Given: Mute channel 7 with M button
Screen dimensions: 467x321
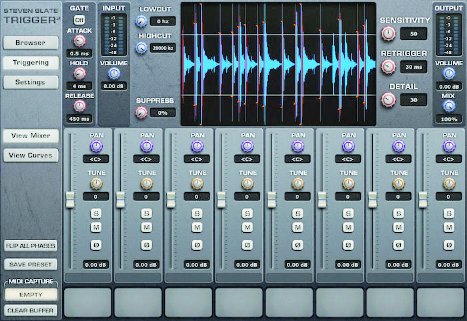Looking at the screenshot, I should [x=398, y=227].
